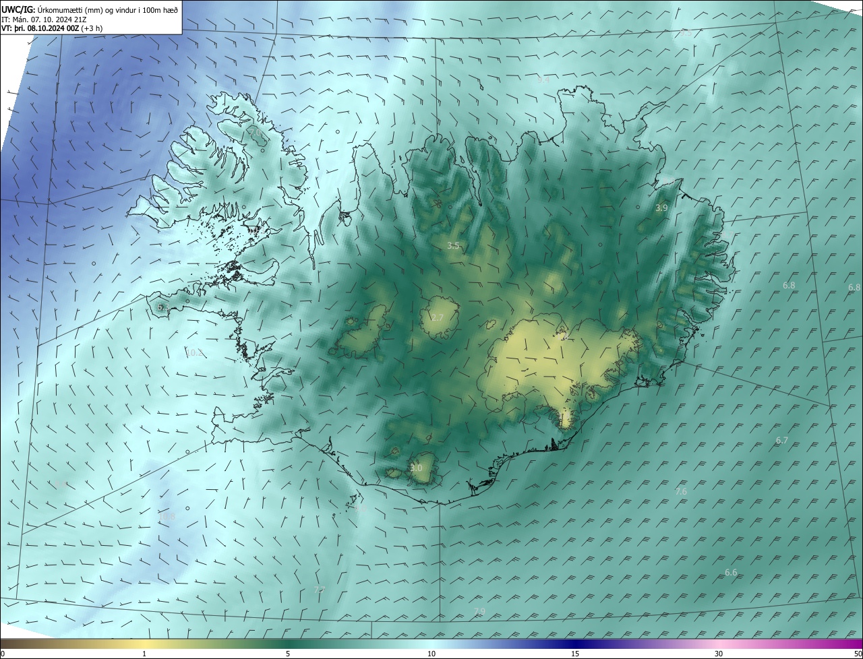Click the '1' tick on the color scale

pyautogui.click(x=144, y=654)
